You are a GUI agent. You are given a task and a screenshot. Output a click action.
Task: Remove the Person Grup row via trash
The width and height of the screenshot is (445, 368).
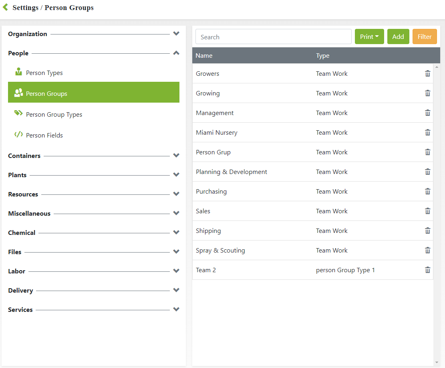tap(427, 152)
